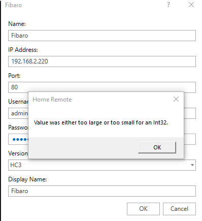Click the help question mark icon

click(x=169, y=5)
